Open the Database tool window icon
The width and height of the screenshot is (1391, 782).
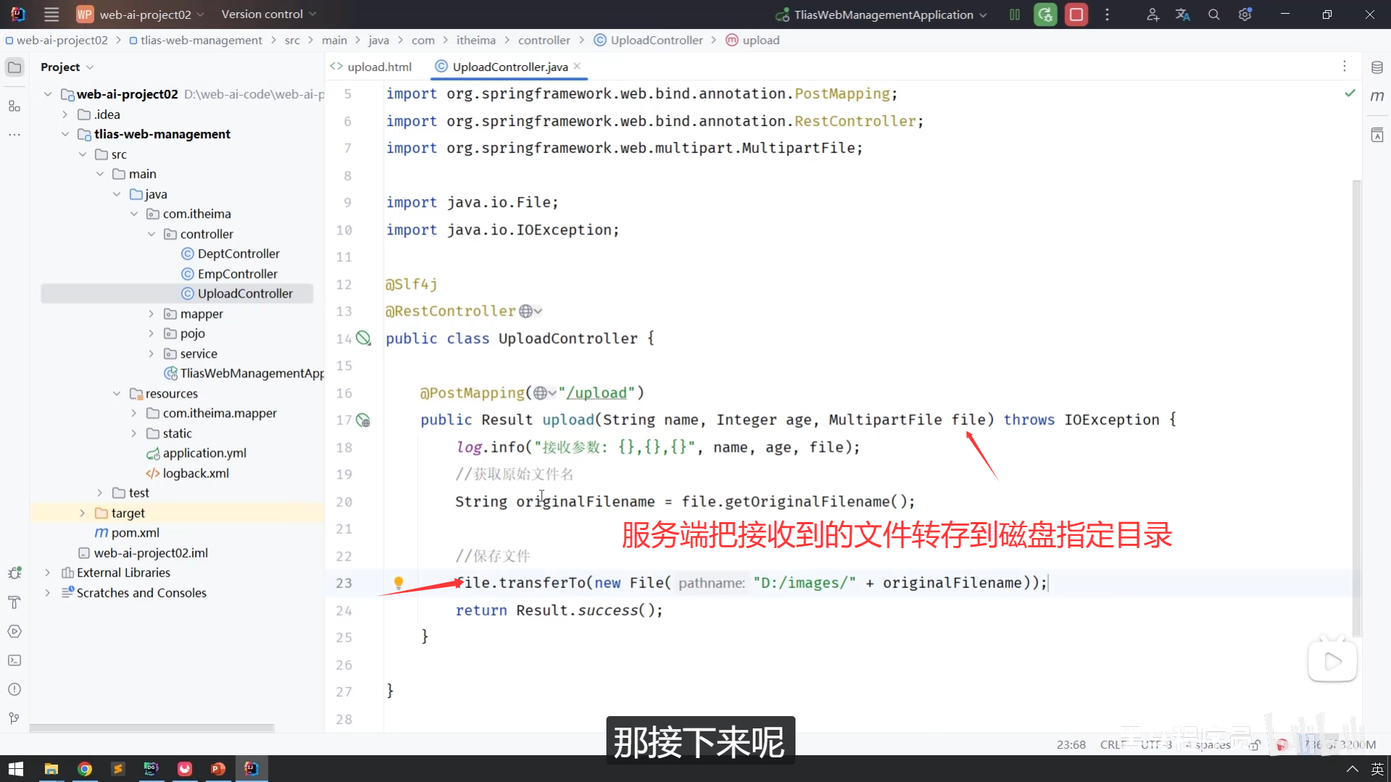pyautogui.click(x=1377, y=67)
